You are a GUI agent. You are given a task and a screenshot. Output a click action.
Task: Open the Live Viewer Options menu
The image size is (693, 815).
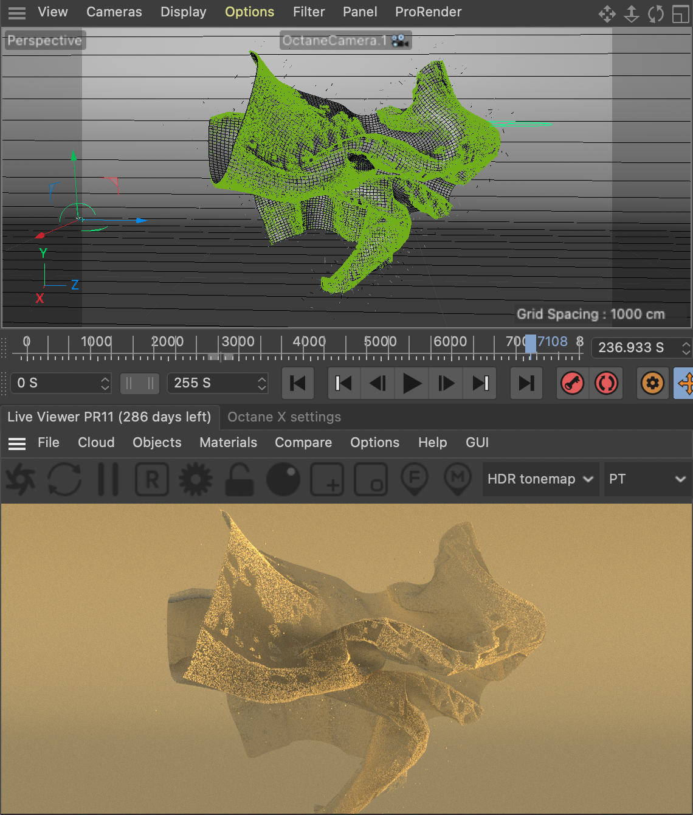tap(374, 442)
